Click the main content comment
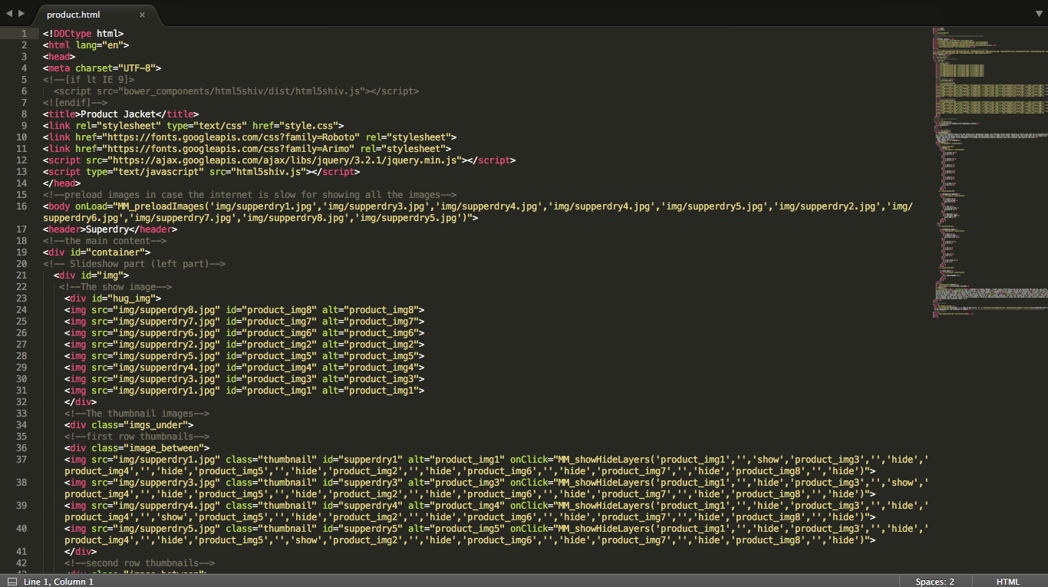The width and height of the screenshot is (1048, 587). tap(105, 241)
